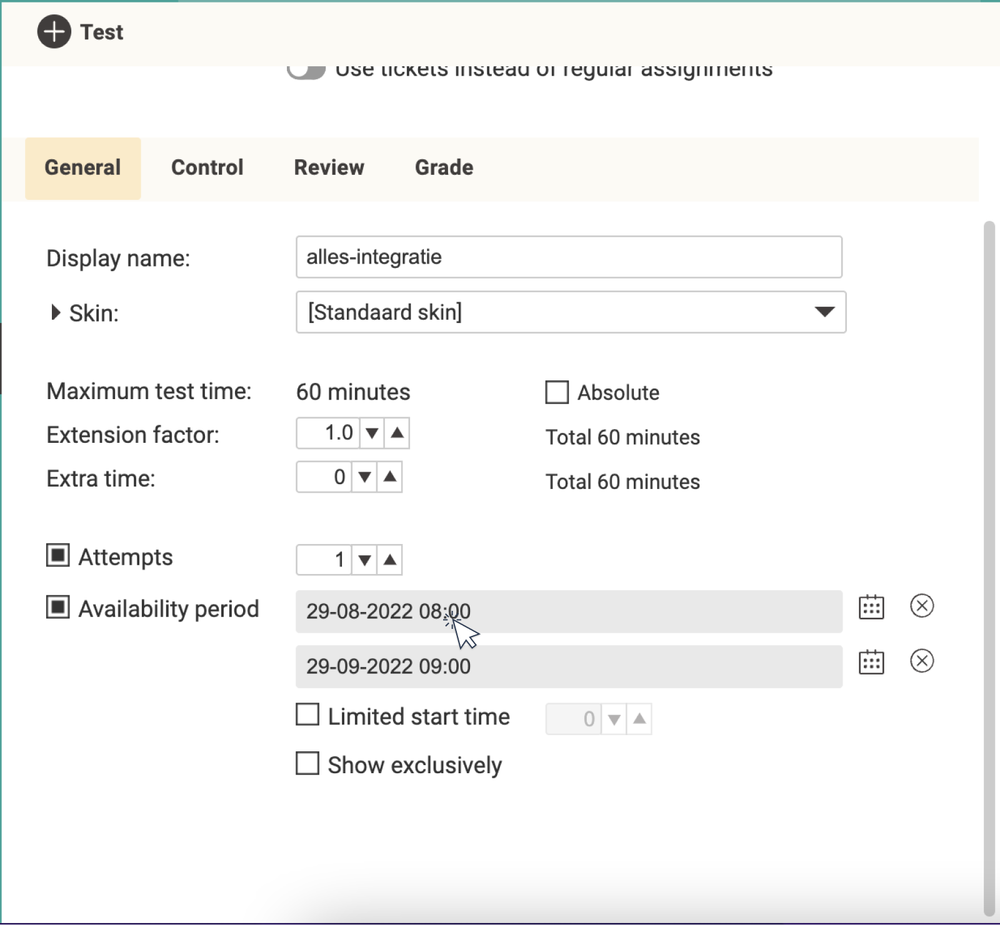Increase the Extension factor value
Viewport: 1000px width, 925px height.
(x=397, y=433)
